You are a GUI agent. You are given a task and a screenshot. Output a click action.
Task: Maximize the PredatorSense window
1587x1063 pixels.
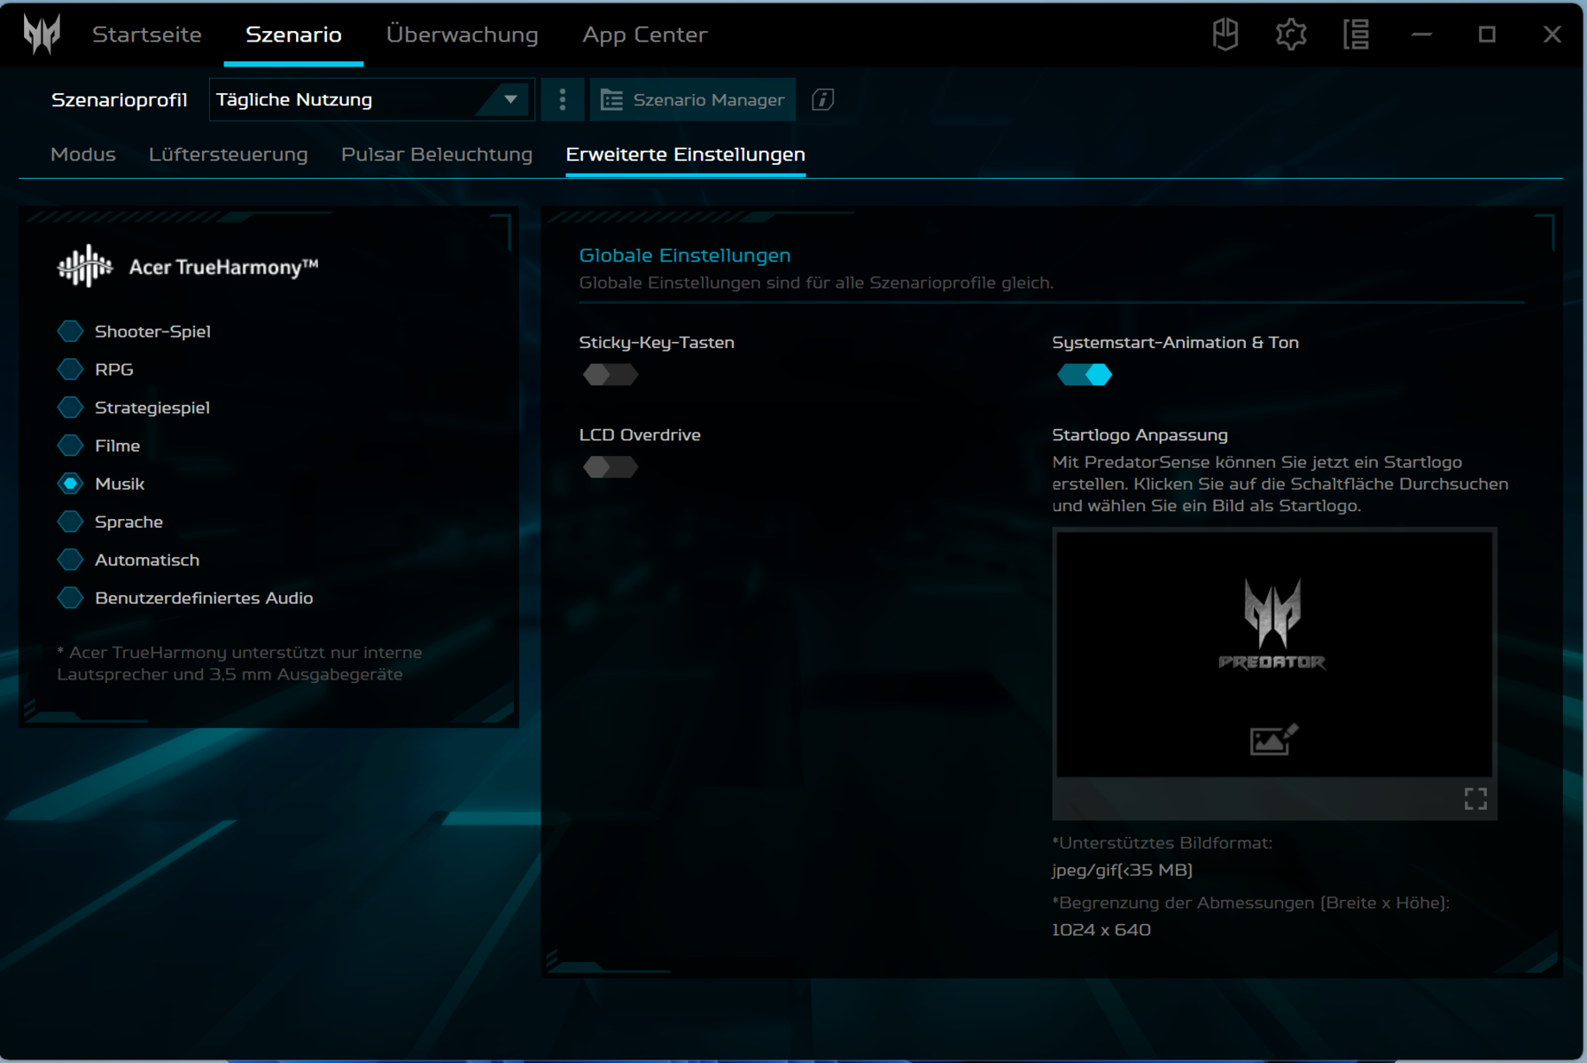[1487, 35]
